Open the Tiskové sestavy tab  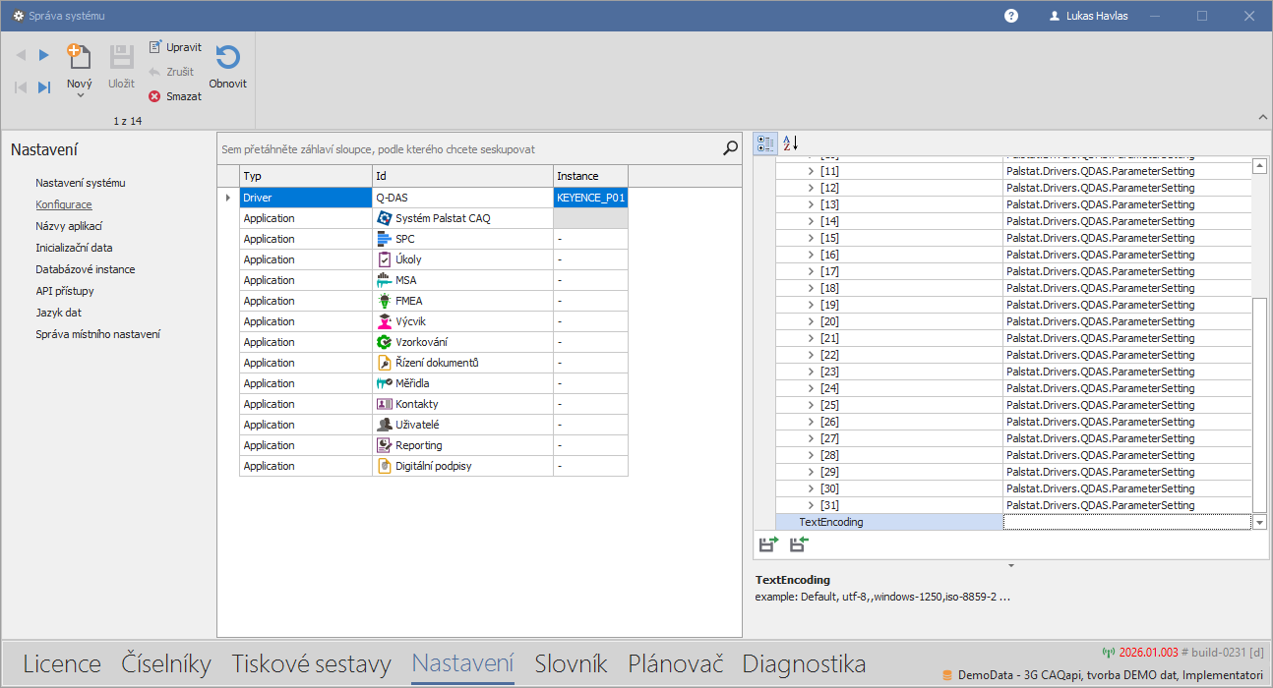tap(312, 663)
